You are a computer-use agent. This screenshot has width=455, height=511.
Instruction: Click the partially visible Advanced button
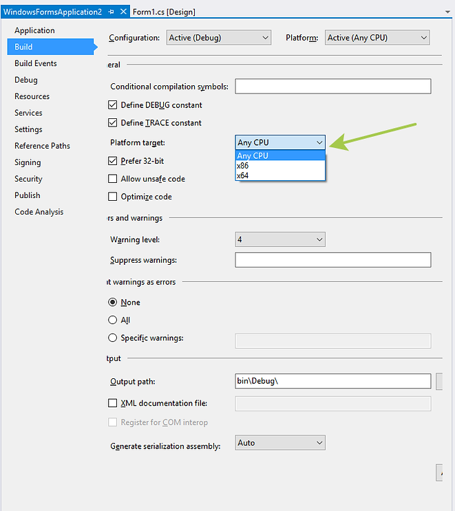(x=439, y=472)
